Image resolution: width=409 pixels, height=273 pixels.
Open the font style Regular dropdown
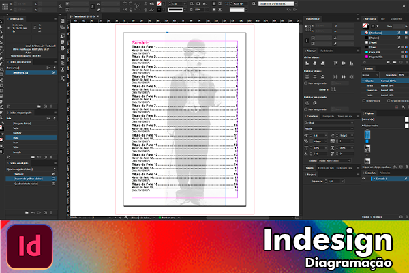click(x=352, y=128)
